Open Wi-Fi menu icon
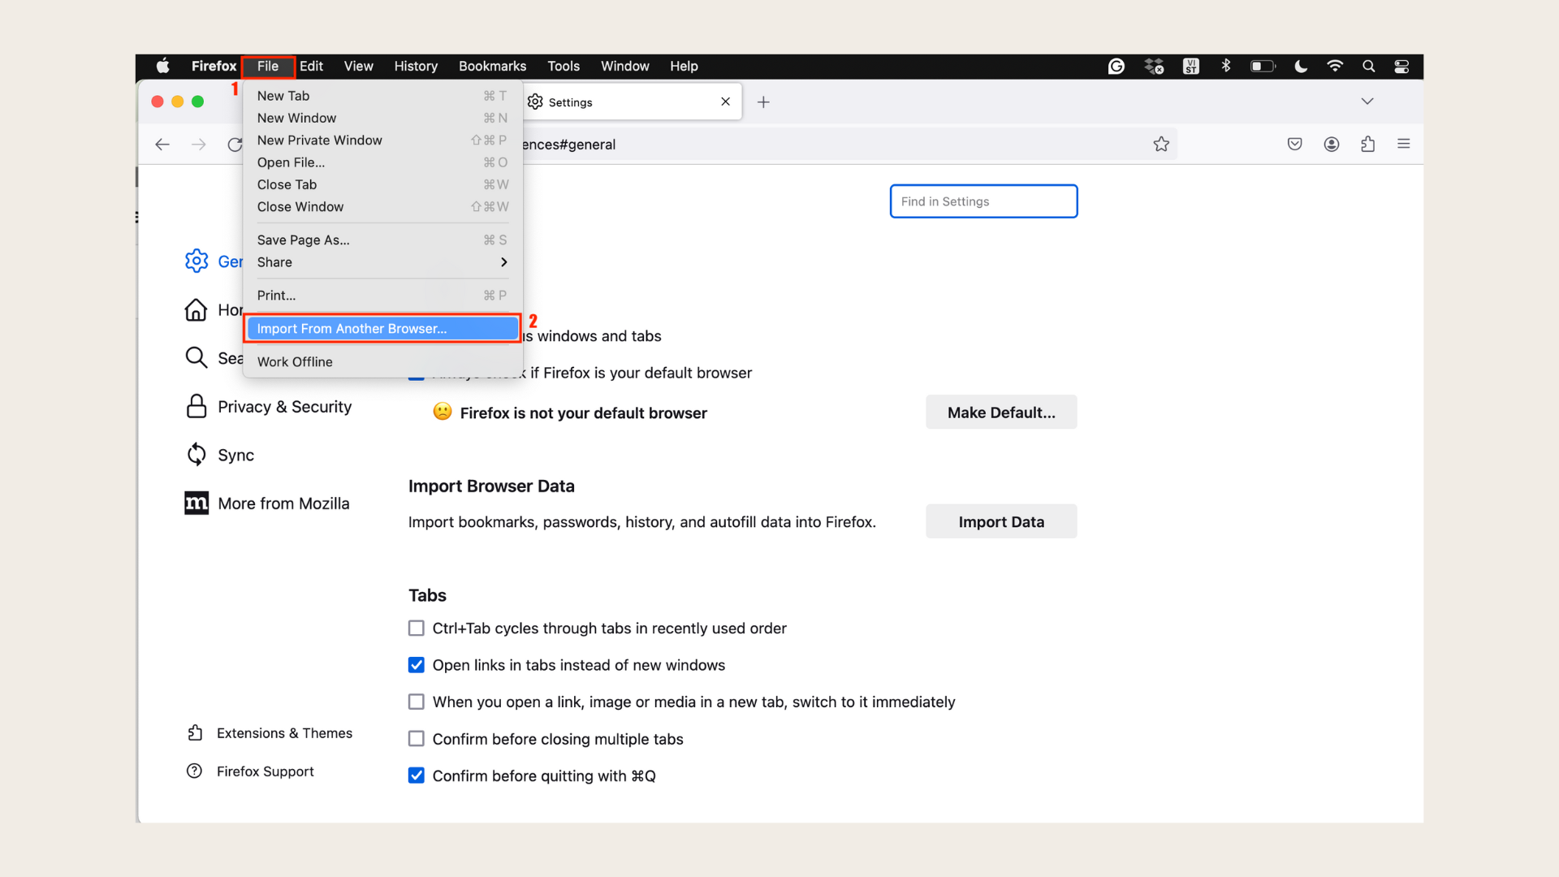This screenshot has height=877, width=1559. click(1335, 67)
